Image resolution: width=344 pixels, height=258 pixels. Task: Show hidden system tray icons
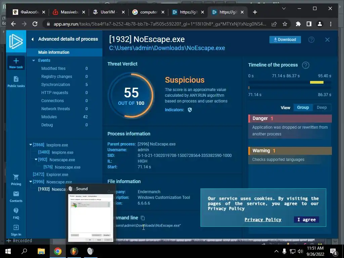(276, 251)
